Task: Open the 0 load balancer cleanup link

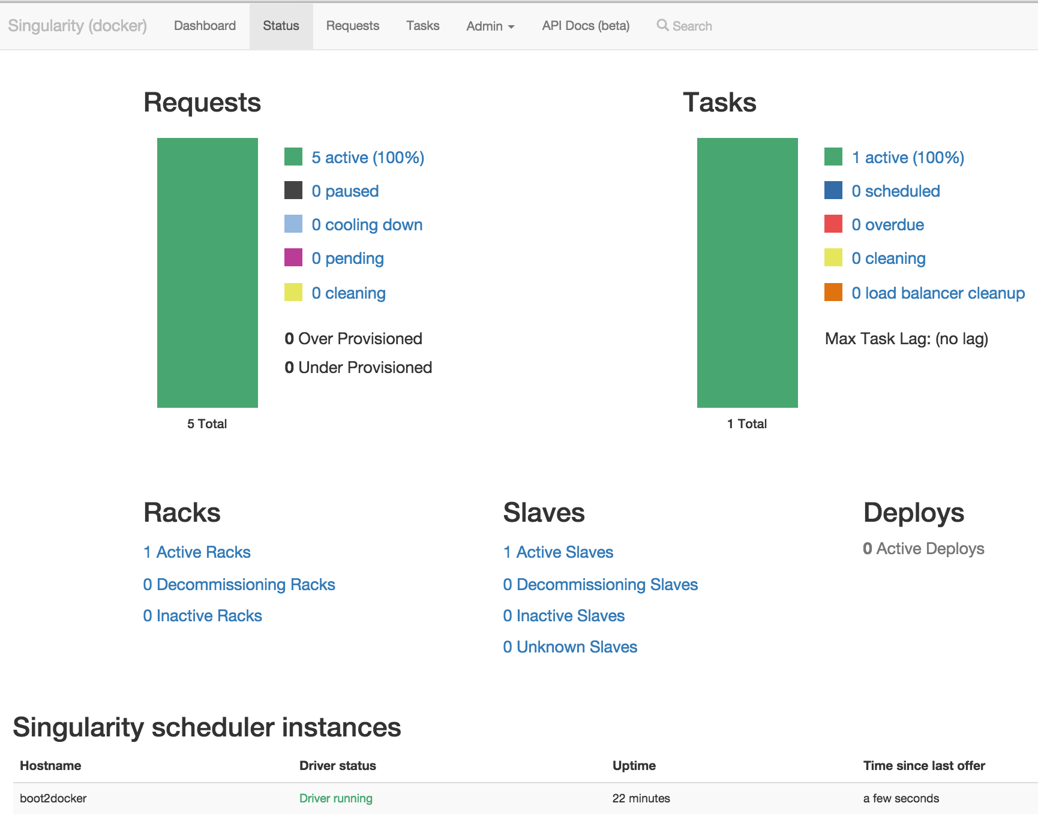Action: (938, 293)
